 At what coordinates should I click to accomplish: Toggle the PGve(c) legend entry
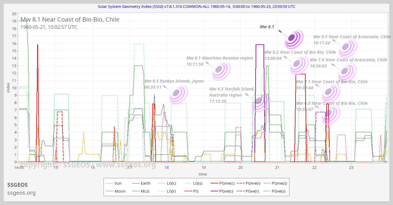click(222, 191)
